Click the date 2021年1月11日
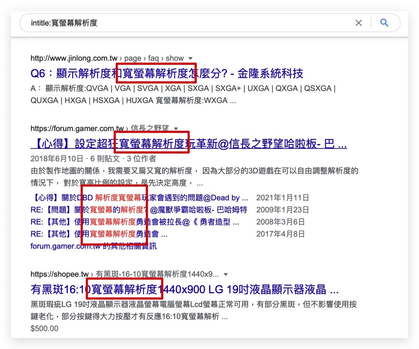Screen dimensions: 419x349 coord(282,198)
